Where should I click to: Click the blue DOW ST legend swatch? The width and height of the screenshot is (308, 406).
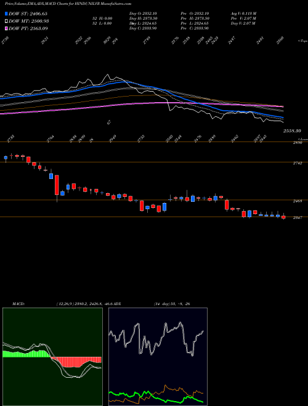click(x=7, y=14)
